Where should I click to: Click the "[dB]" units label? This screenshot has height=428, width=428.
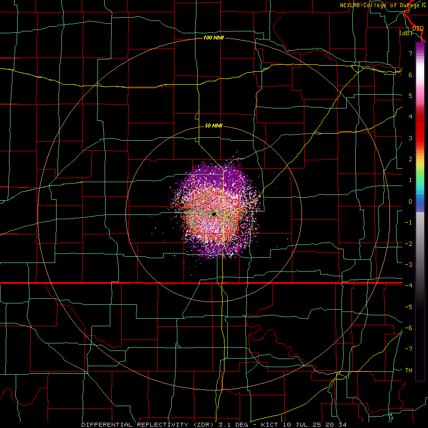406,33
